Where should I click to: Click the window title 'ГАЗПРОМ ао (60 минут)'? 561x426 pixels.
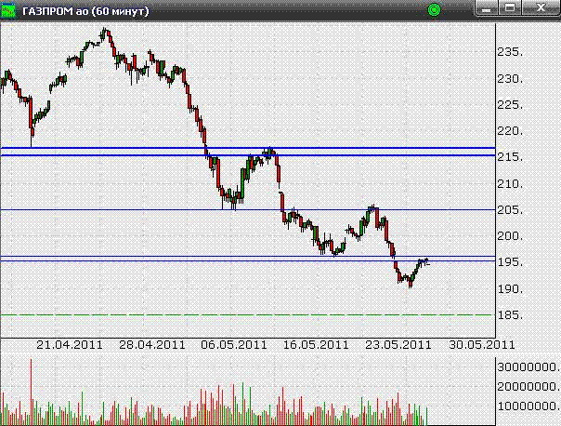(x=85, y=11)
